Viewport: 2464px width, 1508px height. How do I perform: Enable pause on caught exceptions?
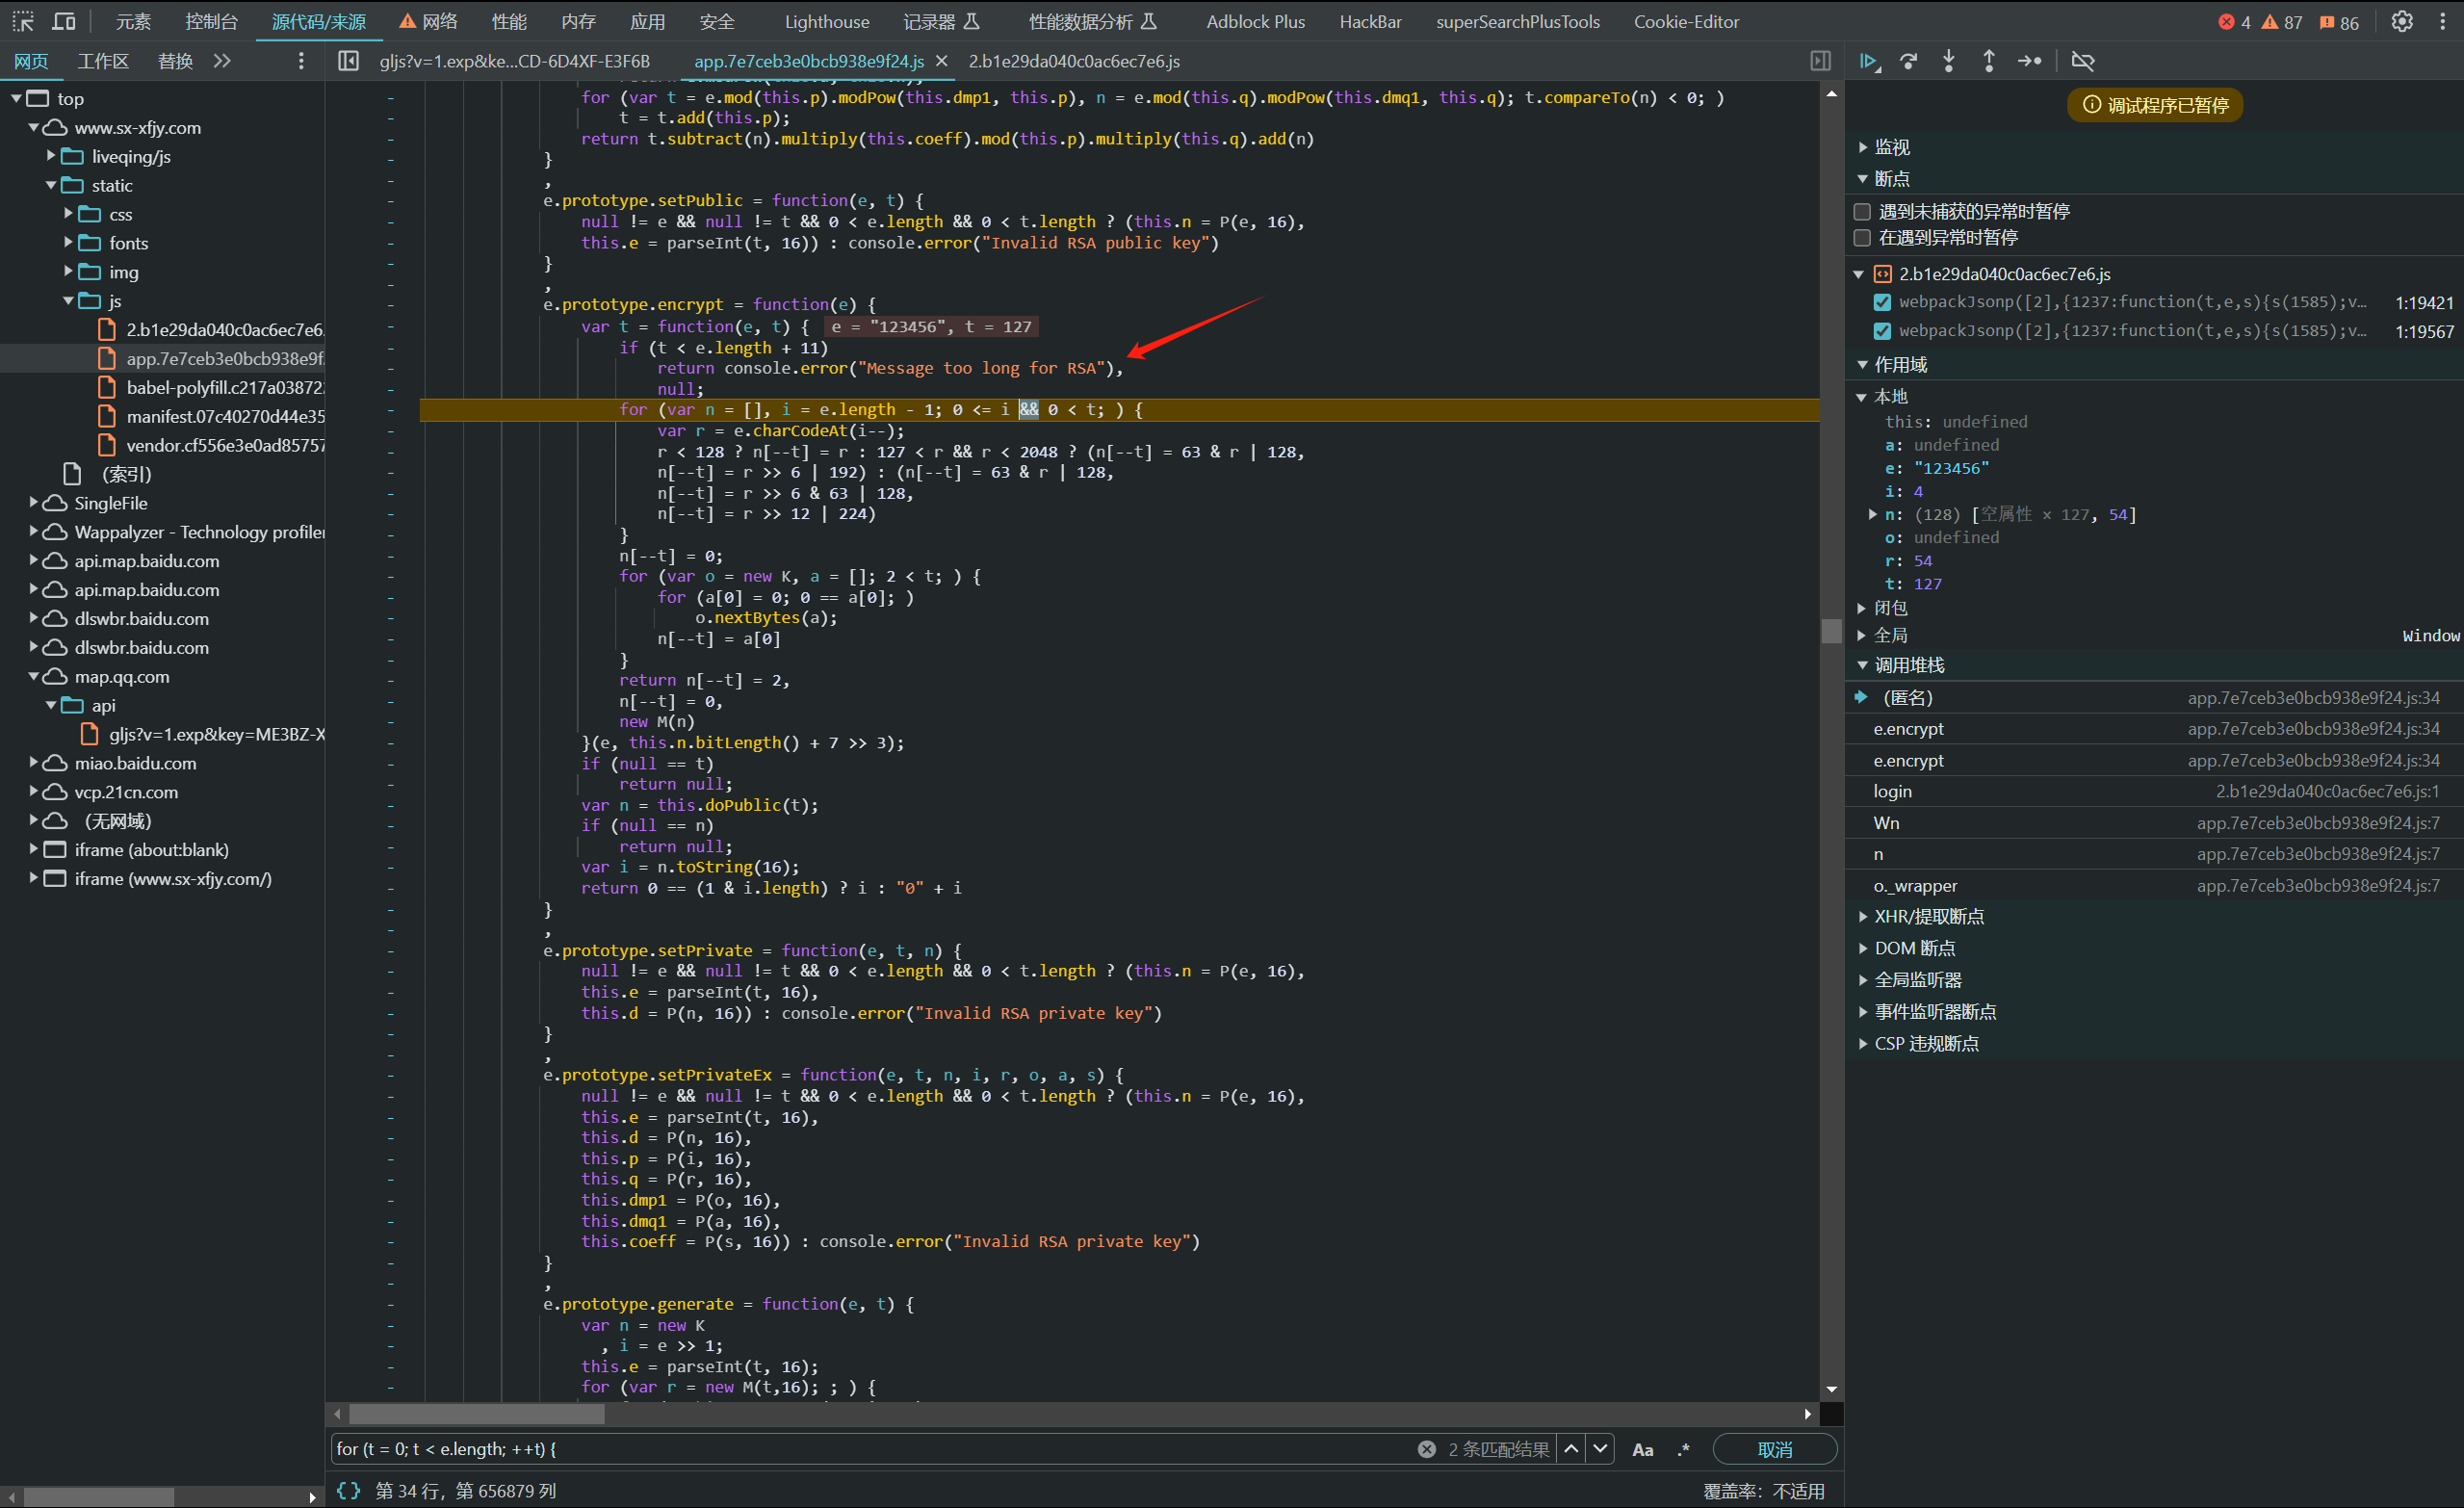click(1862, 237)
